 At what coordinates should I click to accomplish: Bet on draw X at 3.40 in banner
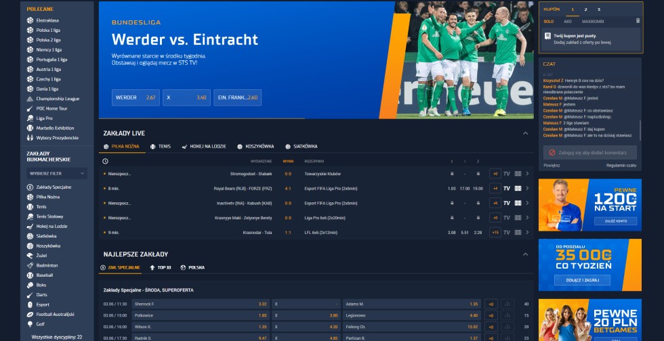[x=186, y=97]
